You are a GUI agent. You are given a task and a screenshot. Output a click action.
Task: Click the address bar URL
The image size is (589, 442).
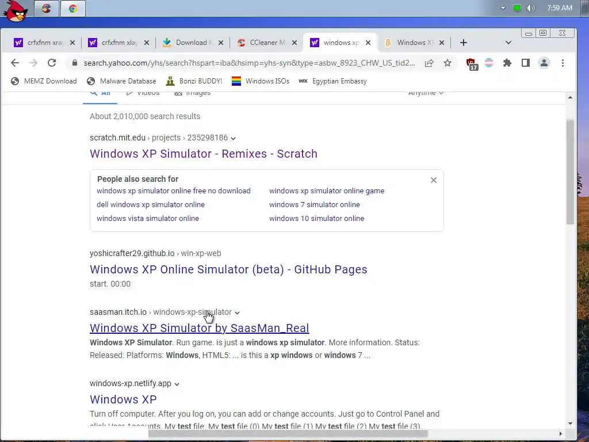(x=250, y=63)
